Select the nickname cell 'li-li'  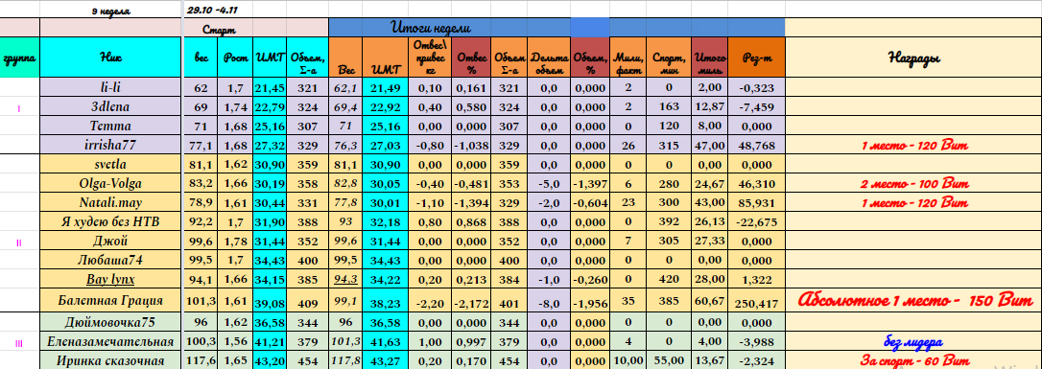tap(111, 87)
